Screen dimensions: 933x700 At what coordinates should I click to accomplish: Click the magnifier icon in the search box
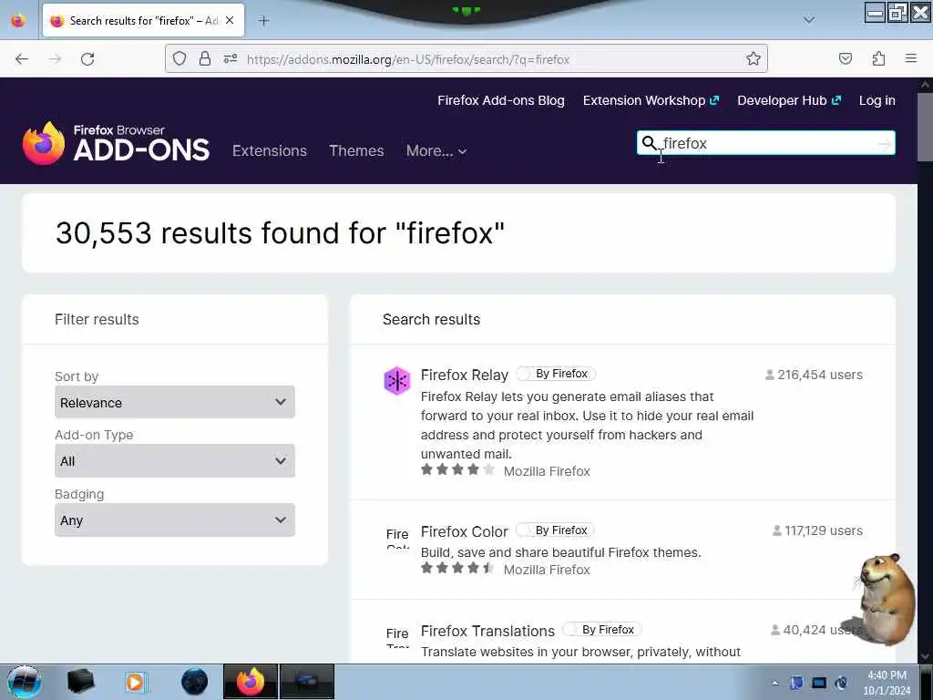[649, 143]
